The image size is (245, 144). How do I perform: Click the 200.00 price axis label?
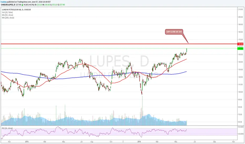241,17
